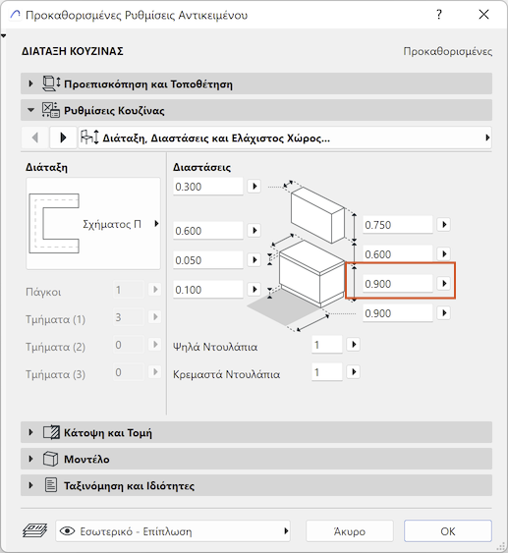Click the Τμήματα (2) value field

[129, 345]
